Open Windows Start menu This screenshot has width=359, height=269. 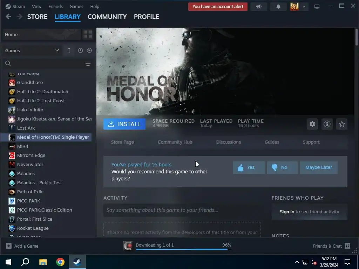[x=8, y=262]
